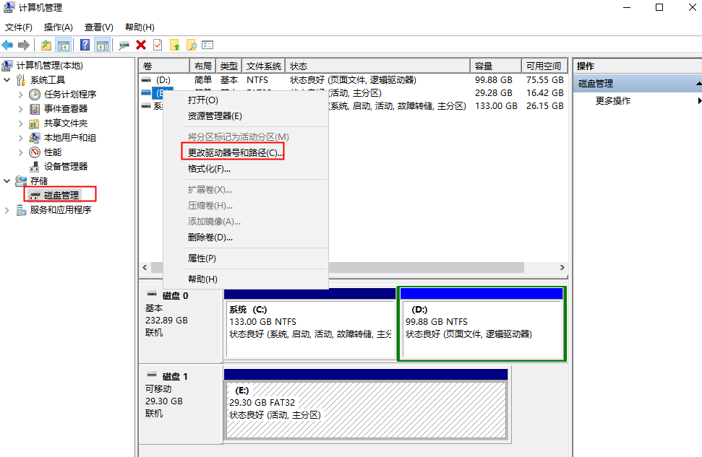
Task: Click the help icon in the toolbar
Action: (x=85, y=45)
